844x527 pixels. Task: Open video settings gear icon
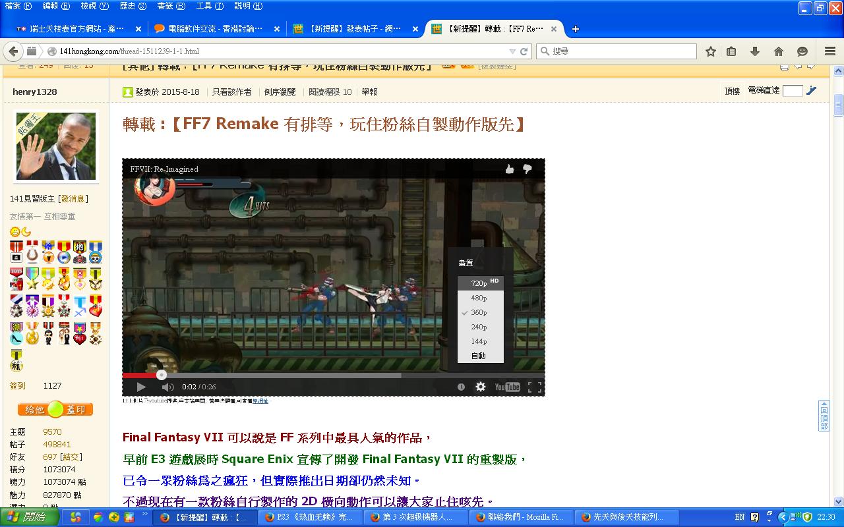click(481, 387)
